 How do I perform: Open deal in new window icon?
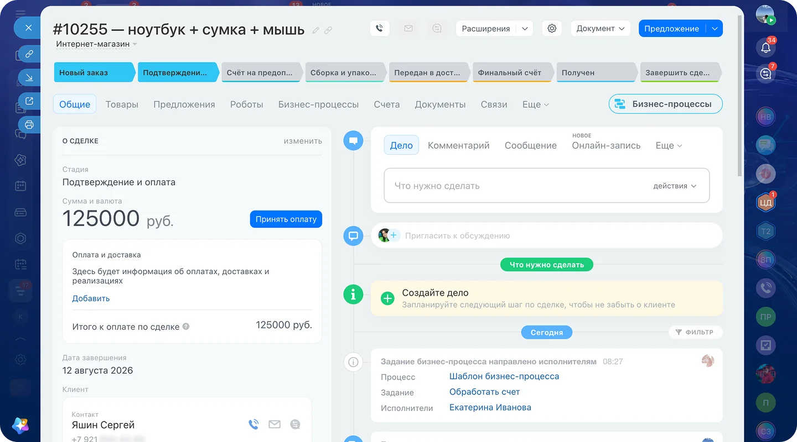pyautogui.click(x=29, y=101)
